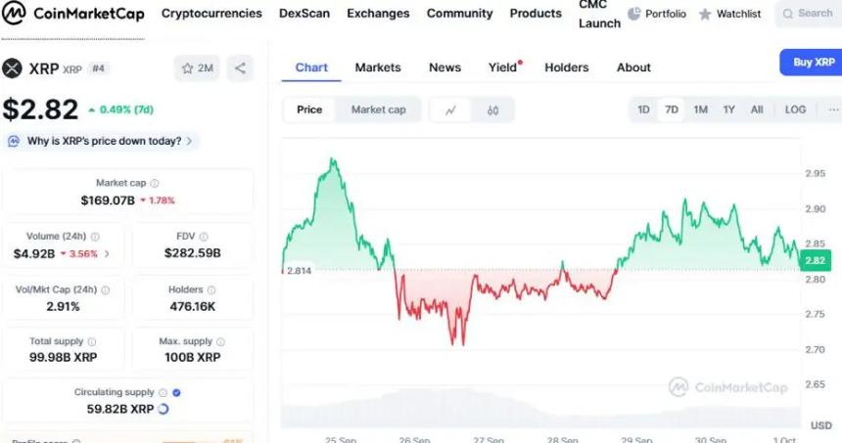Open the DexScan link
Screen dimensions: 842x443
pyautogui.click(x=304, y=14)
